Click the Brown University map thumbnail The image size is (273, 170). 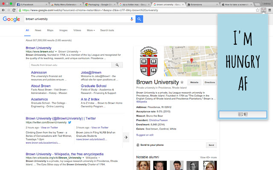(191, 61)
